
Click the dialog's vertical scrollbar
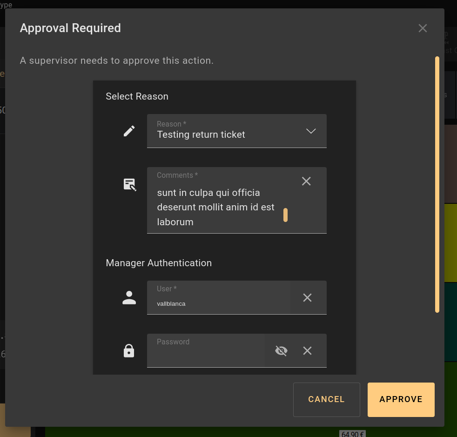pos(437,185)
